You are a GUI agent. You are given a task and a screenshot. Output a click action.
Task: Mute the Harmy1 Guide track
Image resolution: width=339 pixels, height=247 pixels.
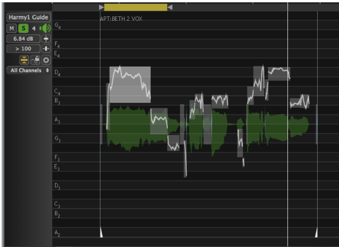[x=12, y=28]
